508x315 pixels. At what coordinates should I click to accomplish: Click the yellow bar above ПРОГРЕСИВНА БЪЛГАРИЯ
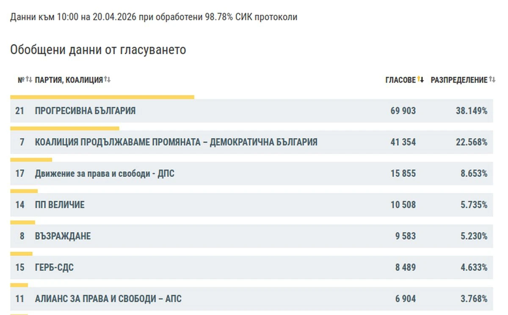coord(102,97)
